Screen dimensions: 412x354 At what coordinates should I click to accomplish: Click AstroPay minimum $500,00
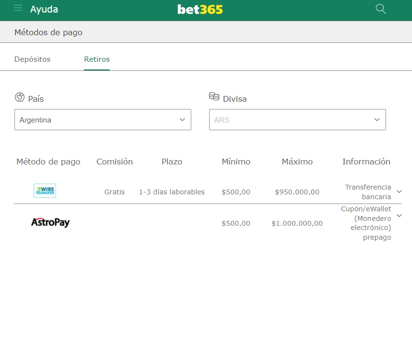click(236, 223)
